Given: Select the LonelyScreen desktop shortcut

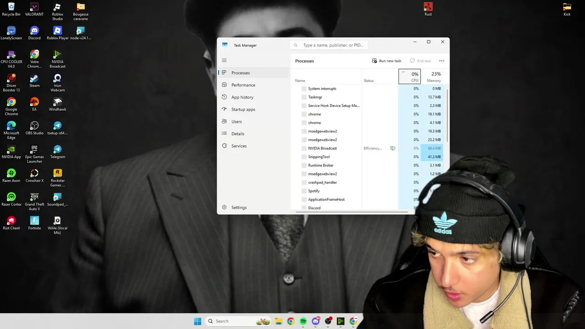Looking at the screenshot, I should click(11, 33).
